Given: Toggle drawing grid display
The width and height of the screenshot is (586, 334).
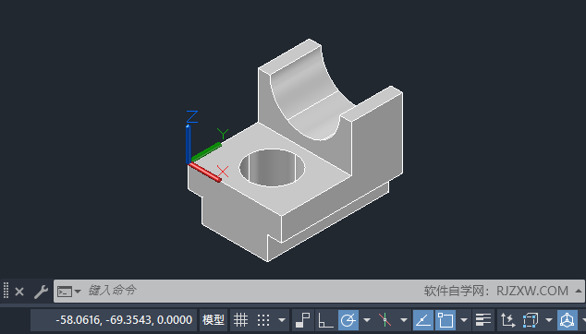Looking at the screenshot, I should pos(240,320).
